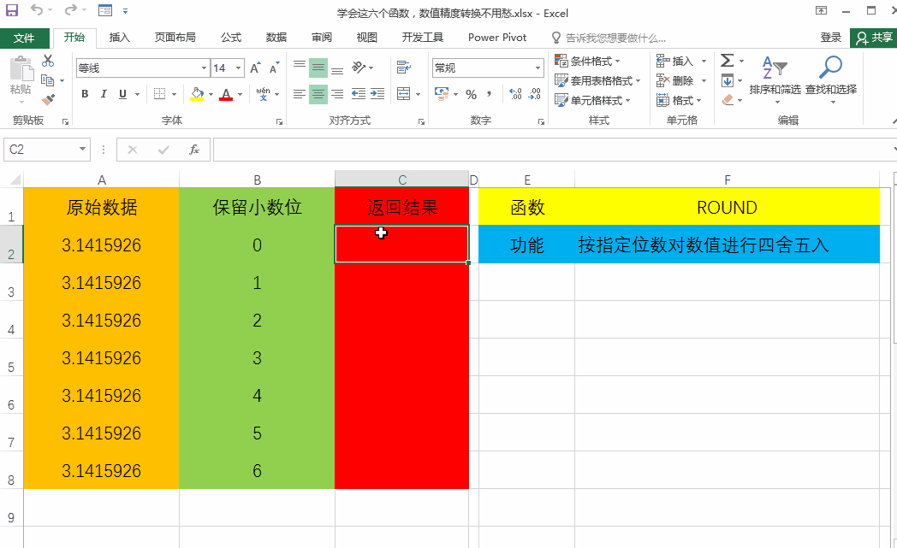Toggle italic formatting
Screen dimensions: 897x548
point(103,94)
